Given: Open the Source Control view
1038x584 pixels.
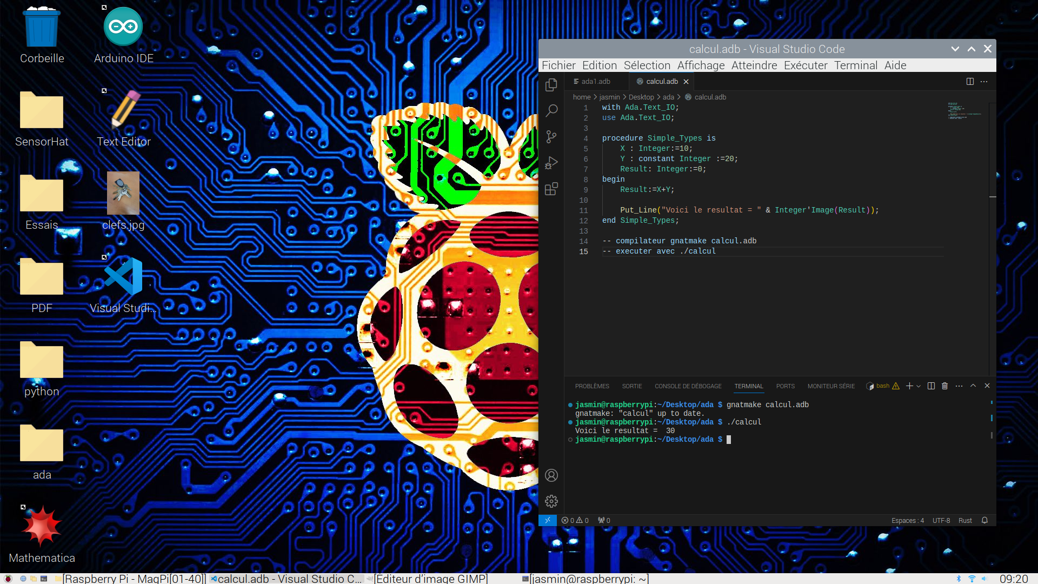Looking at the screenshot, I should point(551,137).
